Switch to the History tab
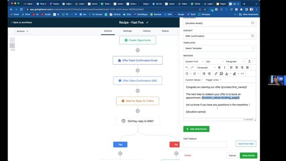This screenshot has width=286, height=161. [147, 31]
